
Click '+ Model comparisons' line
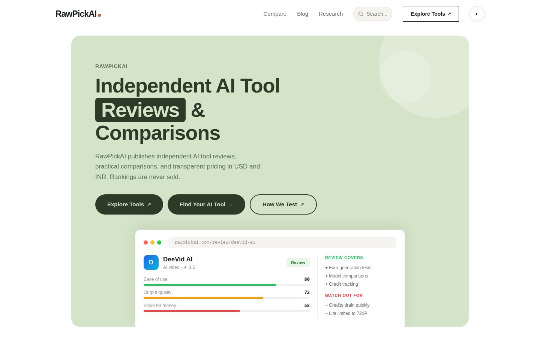tap(346, 276)
